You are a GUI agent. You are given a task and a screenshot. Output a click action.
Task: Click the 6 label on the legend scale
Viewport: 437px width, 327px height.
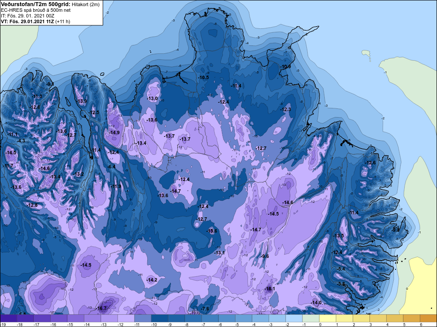(x=421, y=324)
